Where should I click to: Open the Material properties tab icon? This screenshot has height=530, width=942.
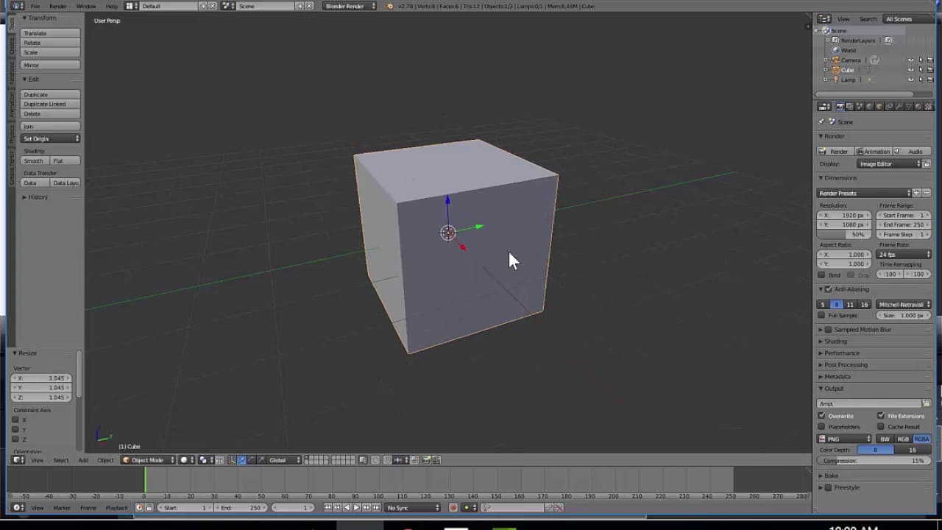tap(919, 106)
